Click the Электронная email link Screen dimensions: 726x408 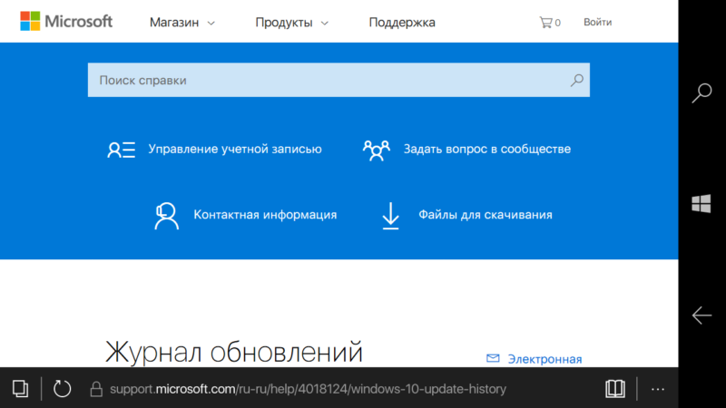pyautogui.click(x=544, y=359)
